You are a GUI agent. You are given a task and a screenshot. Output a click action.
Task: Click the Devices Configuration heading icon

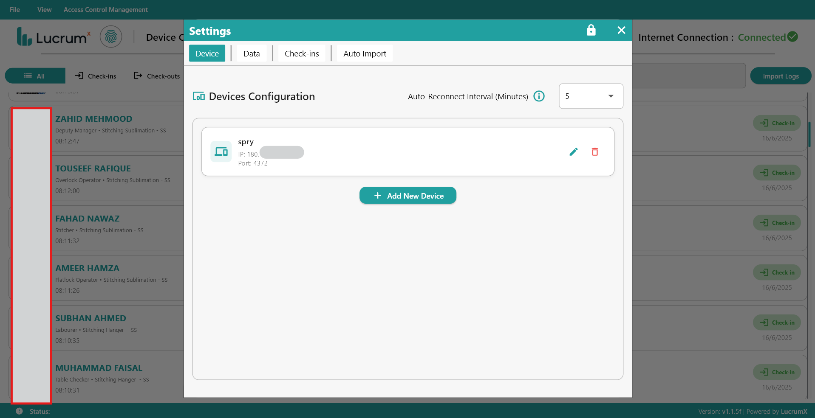[198, 96]
